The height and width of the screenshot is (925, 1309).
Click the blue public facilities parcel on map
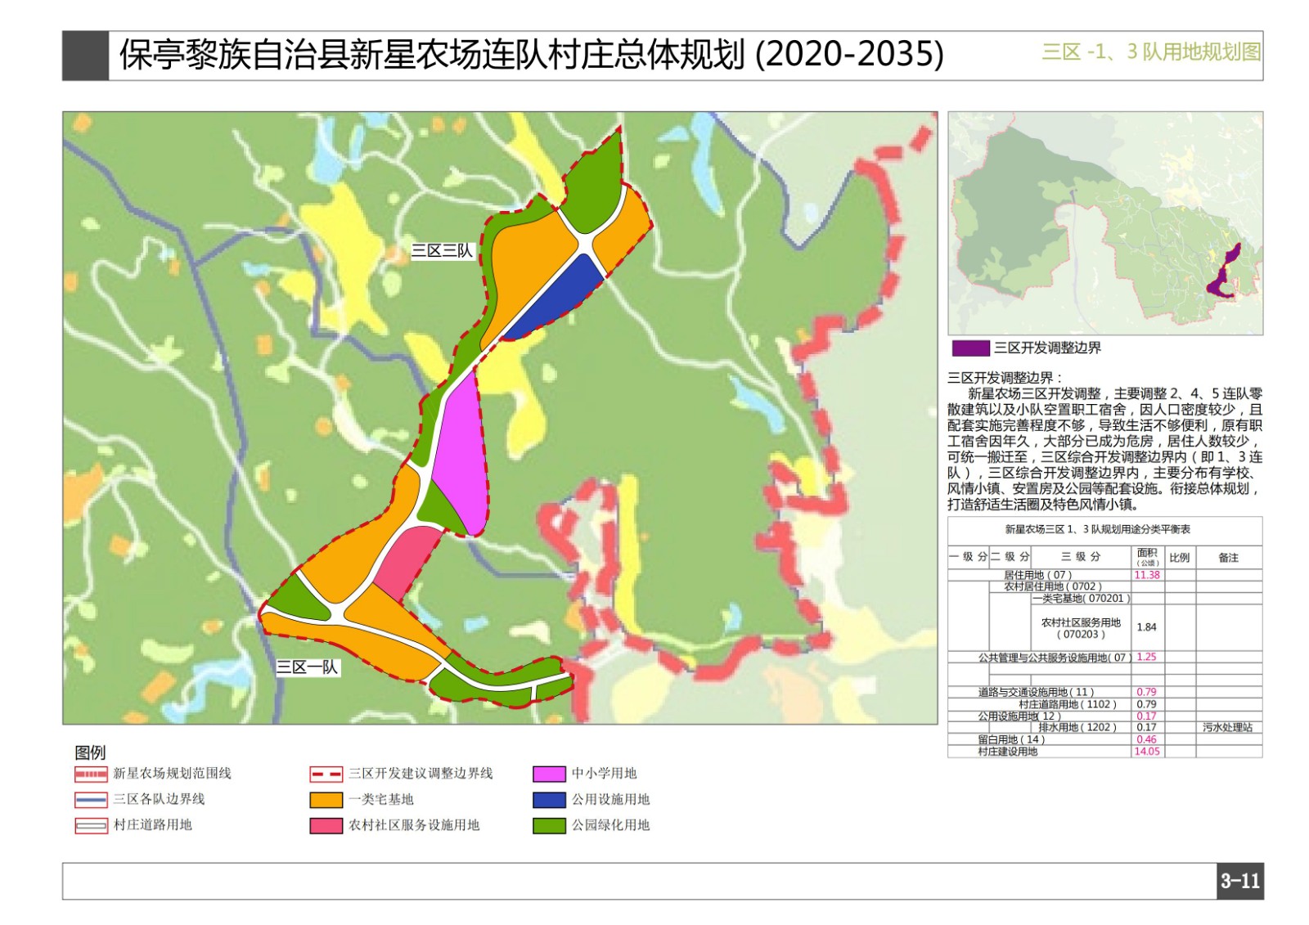pos(556,297)
